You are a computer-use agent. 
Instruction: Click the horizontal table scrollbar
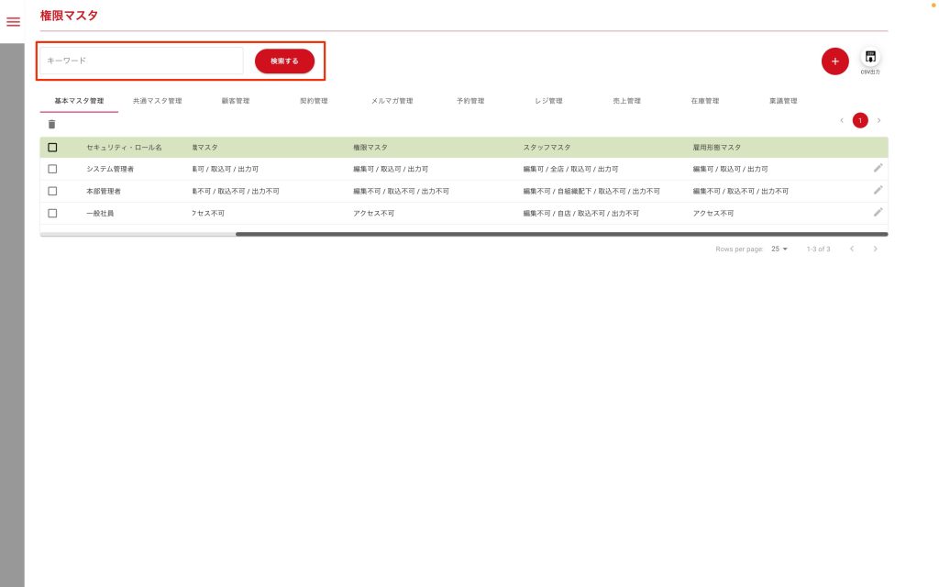point(560,234)
